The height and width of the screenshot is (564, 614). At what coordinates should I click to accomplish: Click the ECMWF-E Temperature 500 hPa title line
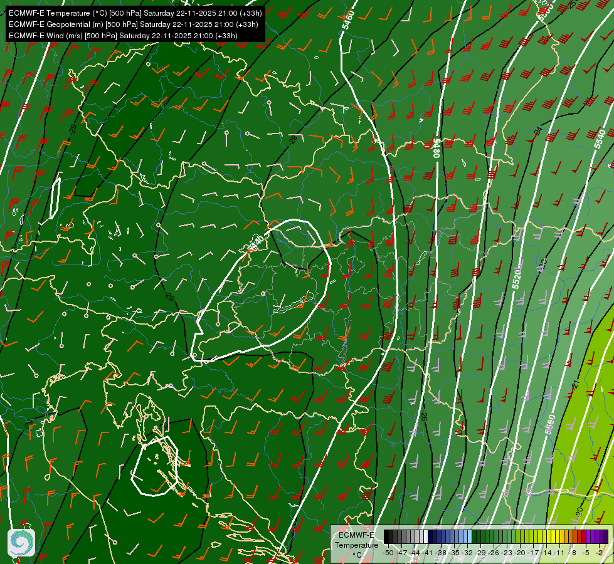135,13
